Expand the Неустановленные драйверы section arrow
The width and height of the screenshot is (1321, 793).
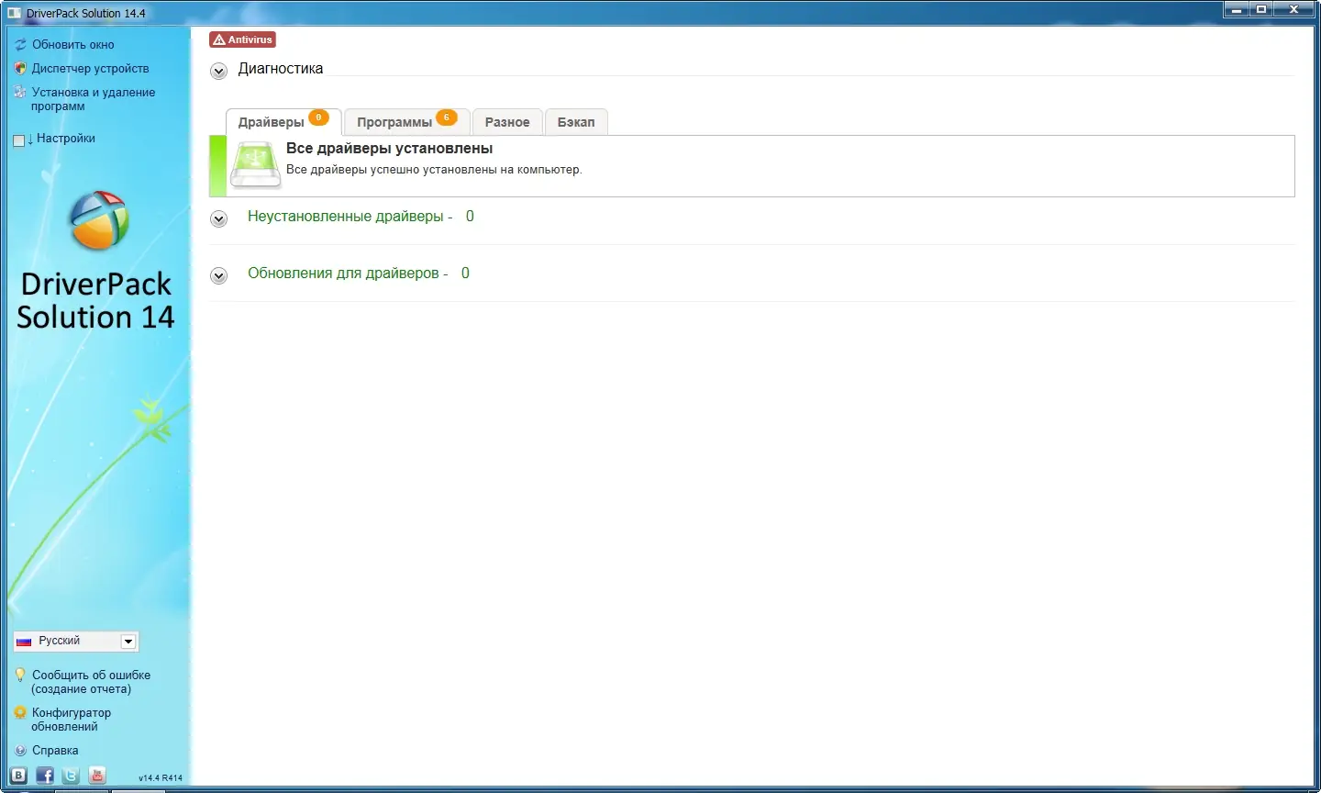[218, 218]
